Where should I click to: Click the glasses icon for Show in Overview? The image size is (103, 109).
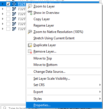(x=30, y=13)
